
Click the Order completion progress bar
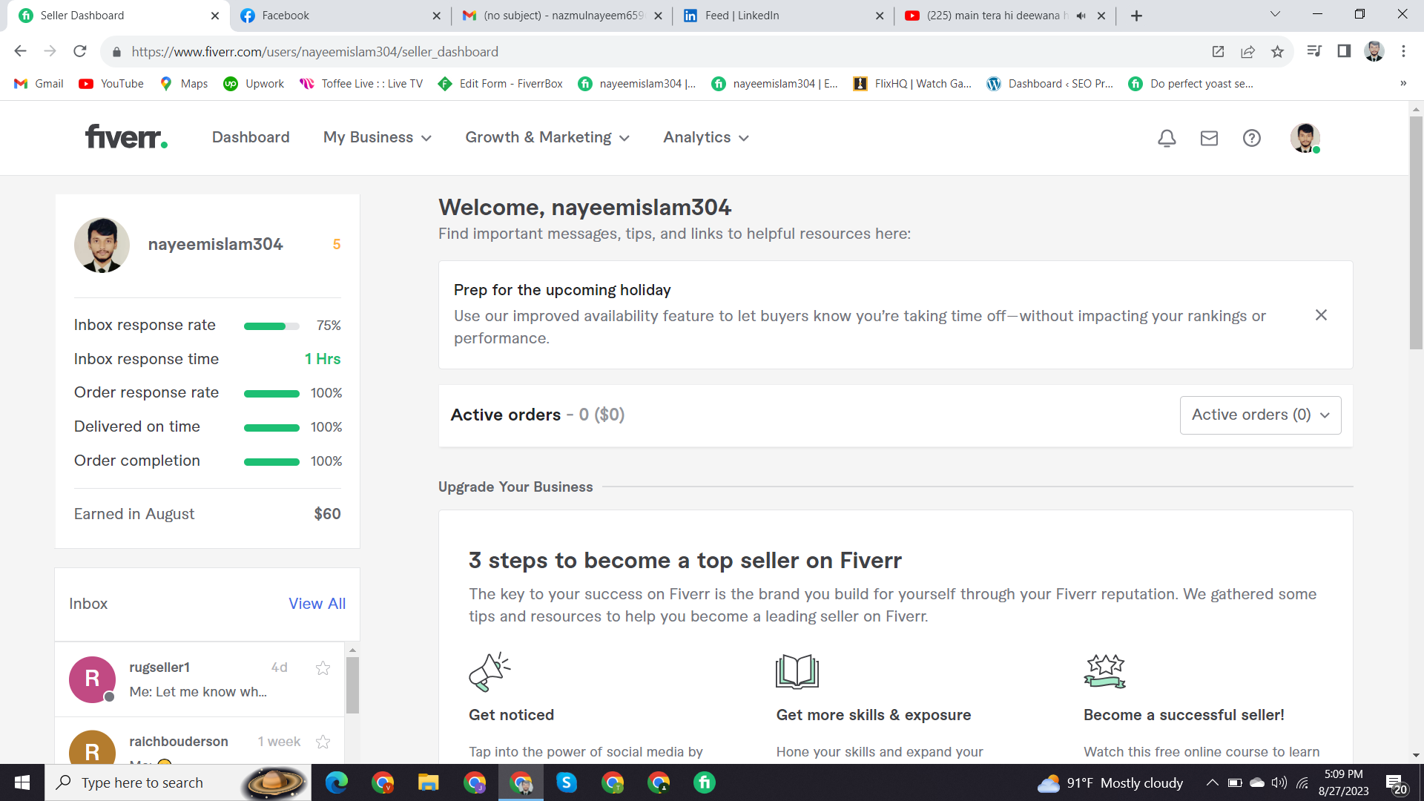[x=271, y=462]
